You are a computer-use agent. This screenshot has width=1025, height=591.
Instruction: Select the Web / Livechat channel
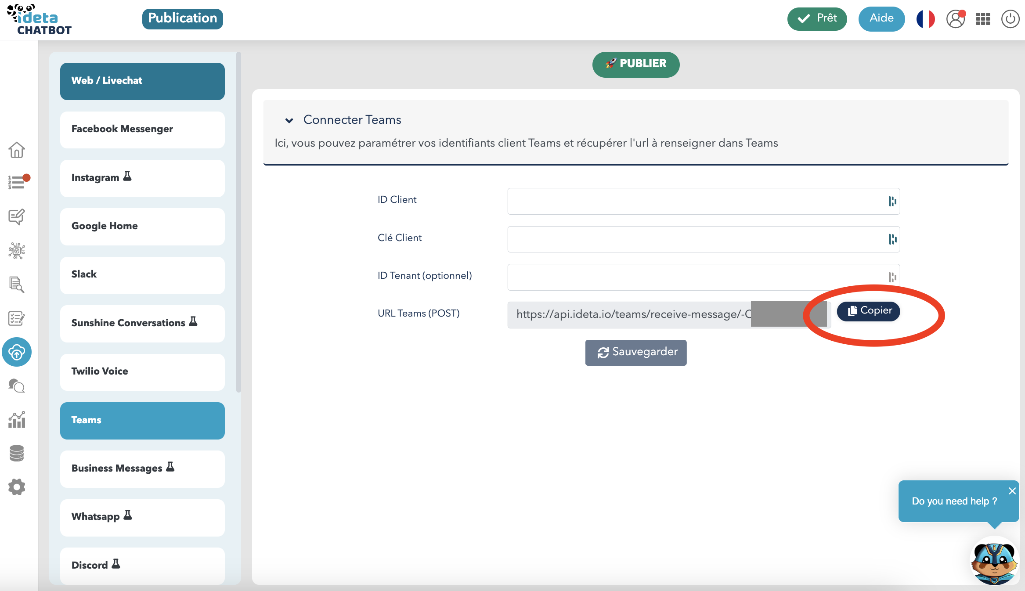click(142, 81)
